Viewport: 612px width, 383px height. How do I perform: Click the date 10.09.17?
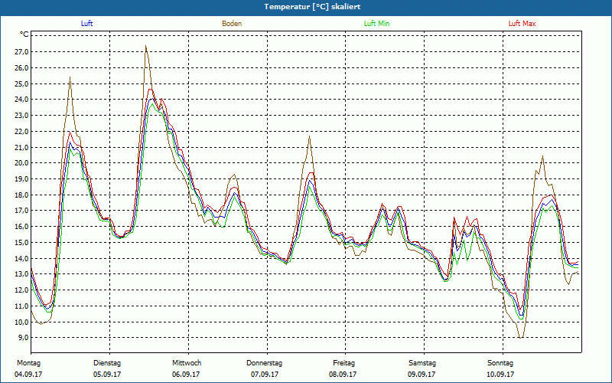[x=500, y=375]
